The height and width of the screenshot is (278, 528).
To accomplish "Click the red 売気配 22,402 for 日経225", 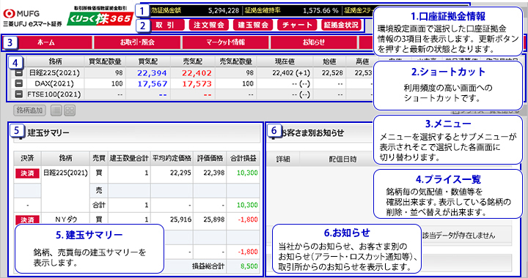I will (x=197, y=73).
